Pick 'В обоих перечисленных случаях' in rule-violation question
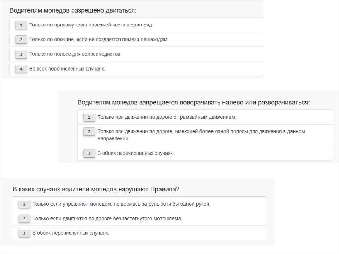The image size is (339, 254). 71,233
